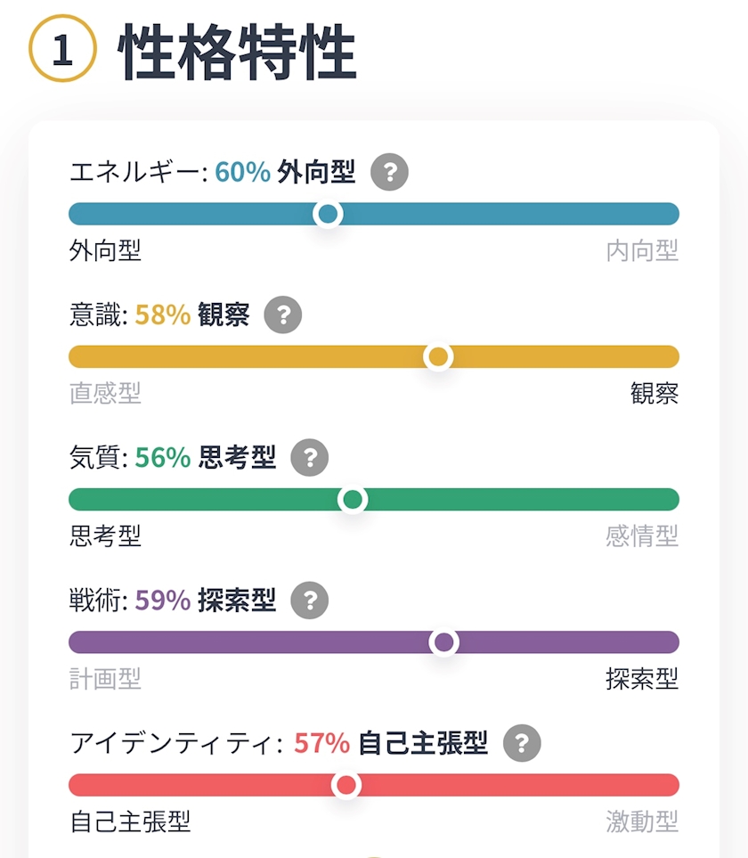This screenshot has width=748, height=858.
Task: Open help icon next to 意識 観察
Action: pos(282,315)
